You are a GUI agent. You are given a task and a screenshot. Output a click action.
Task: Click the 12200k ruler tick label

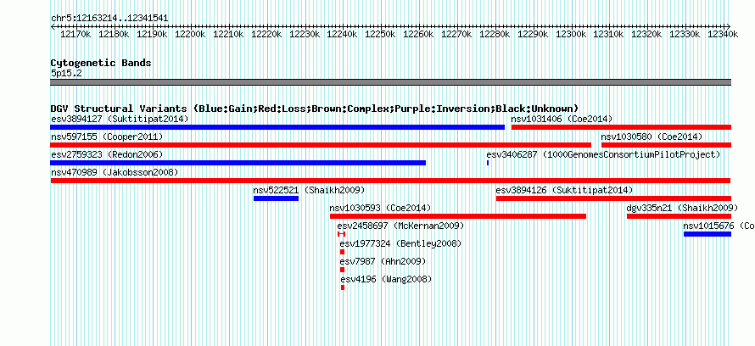190,34
